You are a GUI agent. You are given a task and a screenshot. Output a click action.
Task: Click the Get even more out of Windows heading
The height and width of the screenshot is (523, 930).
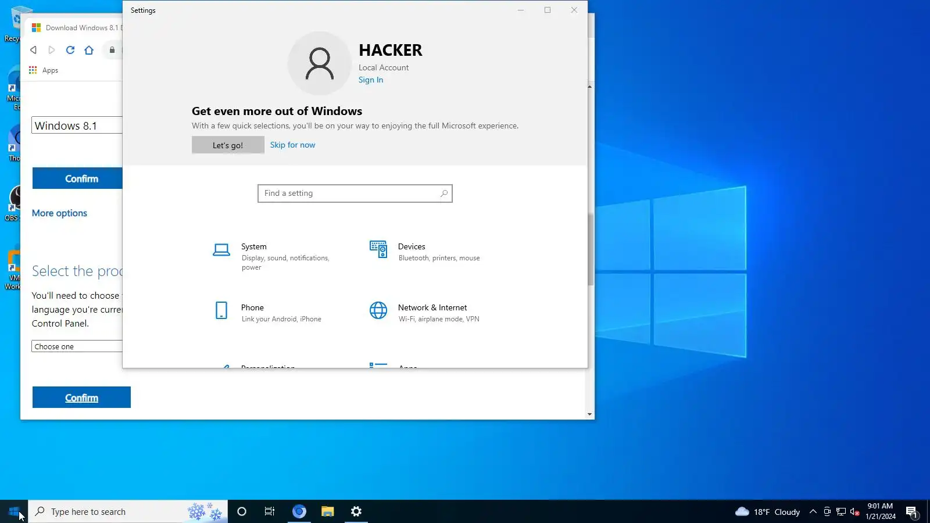277,111
